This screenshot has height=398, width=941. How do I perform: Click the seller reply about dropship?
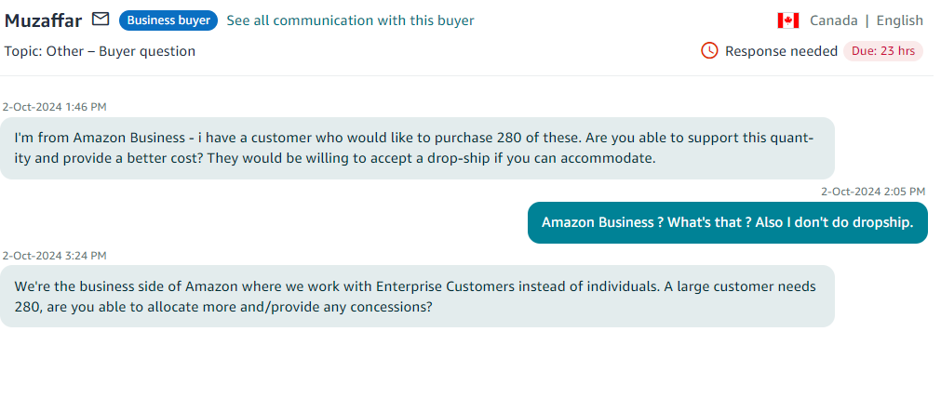tap(727, 222)
